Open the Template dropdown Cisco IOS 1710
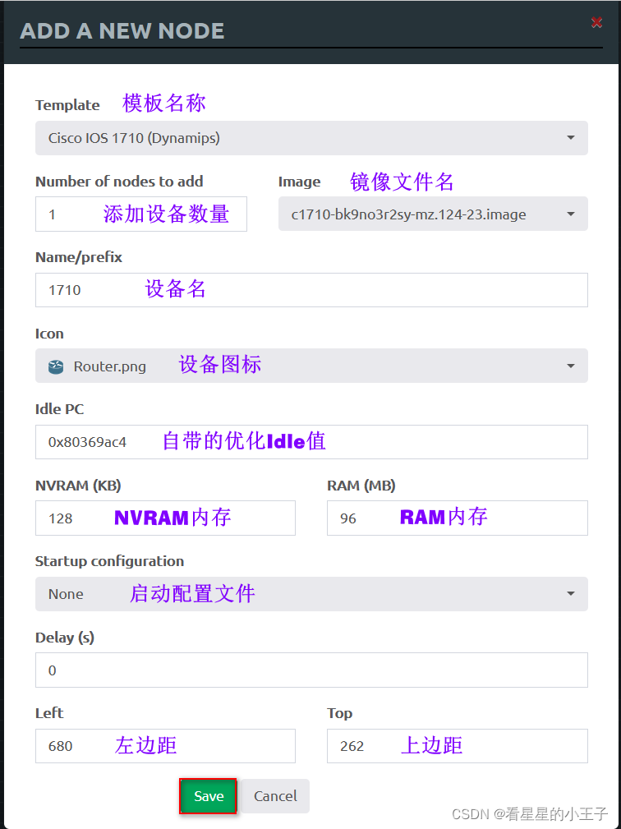621x829 pixels. (x=311, y=138)
